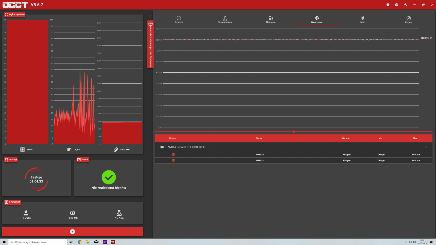Image resolution: width=436 pixels, height=245 pixels.
Task: Click the graphics card icon beside NVIDIA GeForce
Action: 162,147
